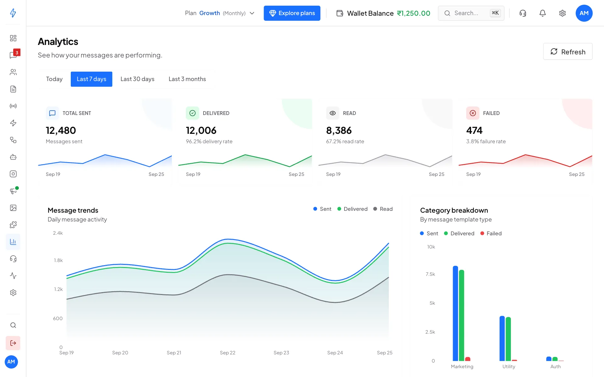Click the ⌘K shortcut badge
This screenshot has width=604, height=377.
click(495, 13)
